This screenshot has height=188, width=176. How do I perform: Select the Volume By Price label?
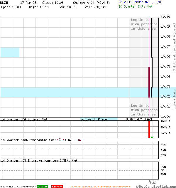tap(94, 119)
